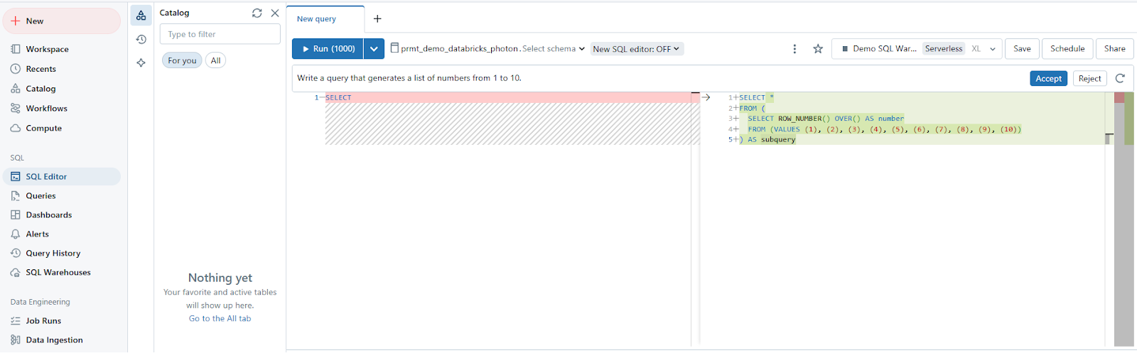Click the original SELECT line in editor
Image resolution: width=1137 pixels, height=353 pixels.
coord(508,97)
